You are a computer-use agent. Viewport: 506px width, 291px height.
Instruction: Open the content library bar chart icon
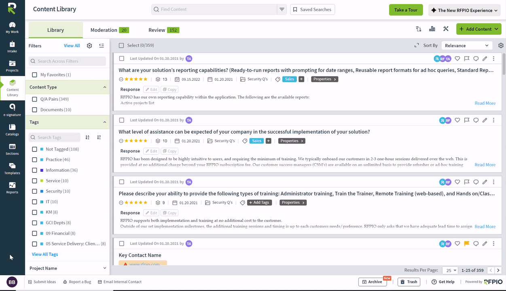(432, 29)
